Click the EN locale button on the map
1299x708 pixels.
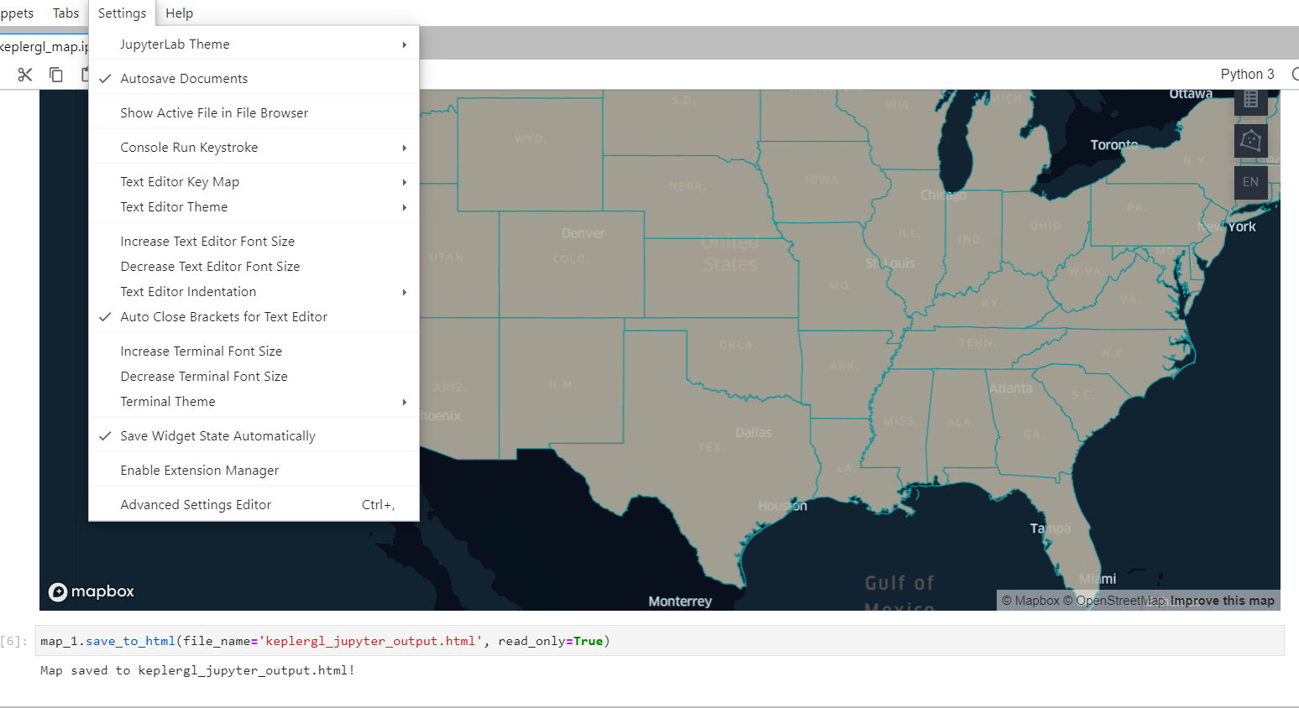point(1250,182)
